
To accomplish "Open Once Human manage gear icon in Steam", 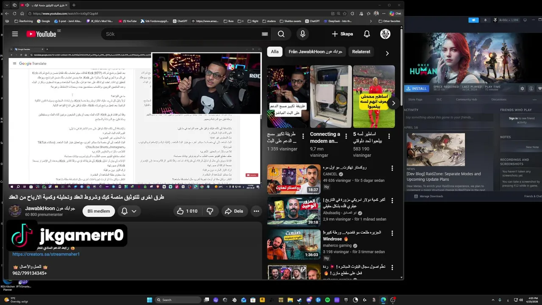I will 523,89.
